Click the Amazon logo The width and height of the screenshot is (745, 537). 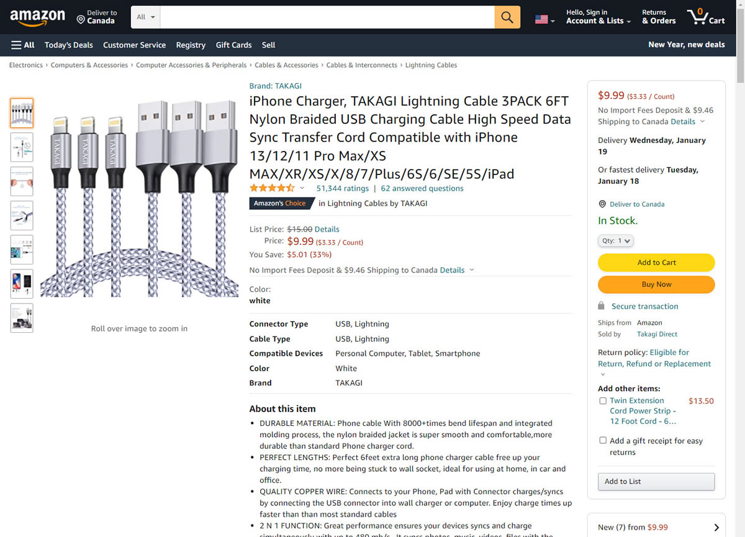coord(37,18)
